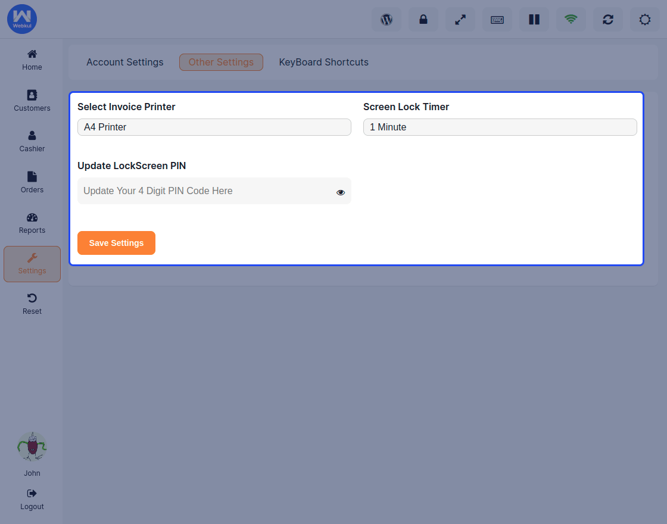Click the "Screen Lock Timer" label
This screenshot has width=667, height=524.
point(406,107)
